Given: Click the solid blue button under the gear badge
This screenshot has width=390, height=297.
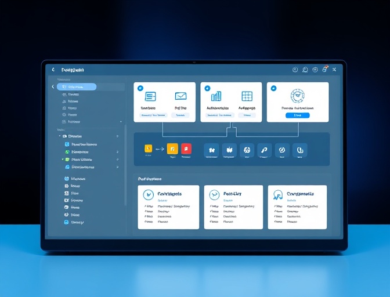Looking at the screenshot, I should pos(298,115).
